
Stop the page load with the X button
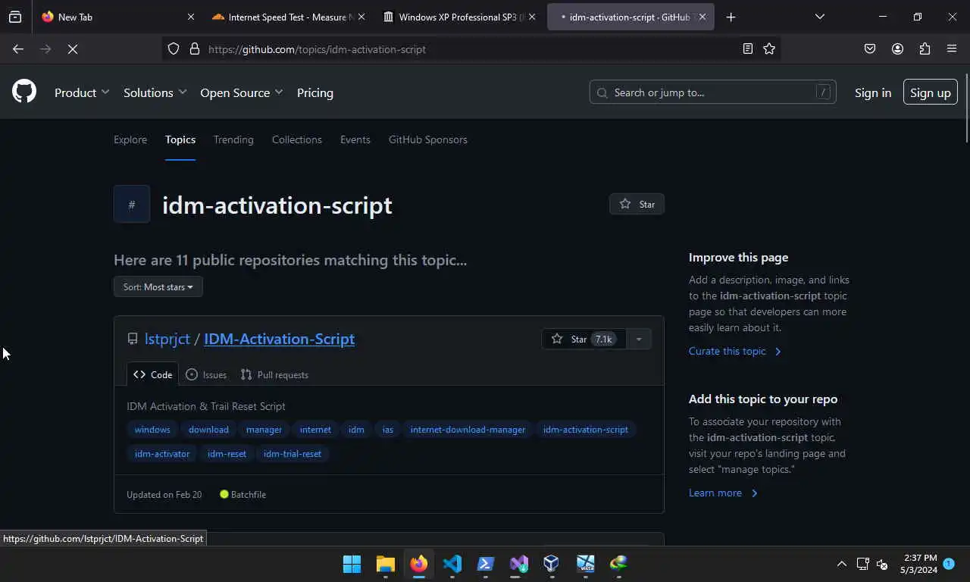pos(73,49)
